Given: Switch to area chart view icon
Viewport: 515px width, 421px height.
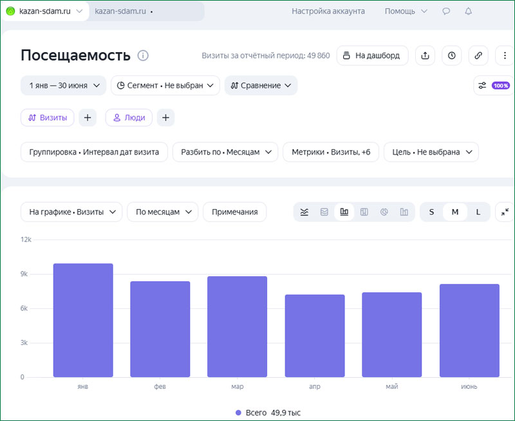Looking at the screenshot, I should (x=324, y=212).
